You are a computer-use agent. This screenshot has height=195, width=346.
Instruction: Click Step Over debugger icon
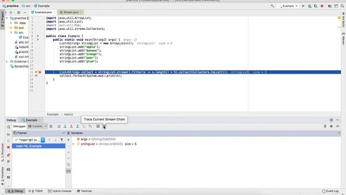click(x=59, y=126)
